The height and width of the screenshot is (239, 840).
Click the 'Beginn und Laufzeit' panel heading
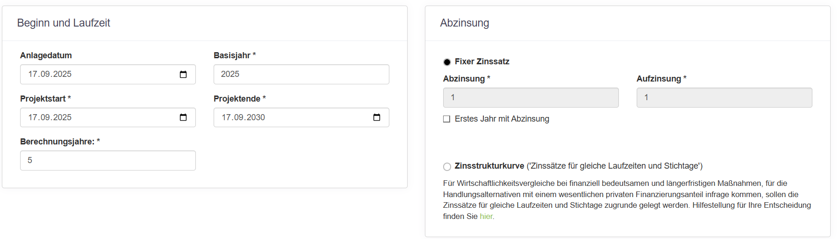64,23
